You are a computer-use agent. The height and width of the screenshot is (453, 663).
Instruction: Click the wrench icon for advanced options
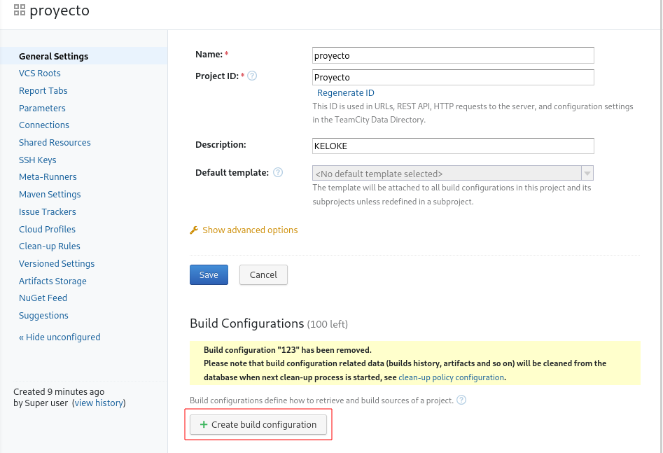pyautogui.click(x=194, y=230)
